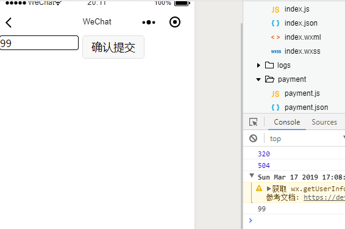This screenshot has width=345, height=229.
Task: Open index.wxml file in tree
Action: pos(302,37)
